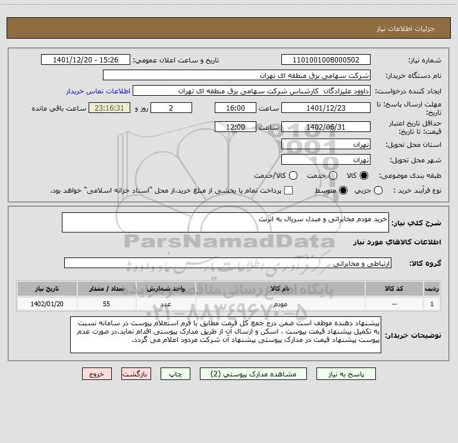Select the خدمت radio button
The width and height of the screenshot is (458, 443).
point(333,175)
